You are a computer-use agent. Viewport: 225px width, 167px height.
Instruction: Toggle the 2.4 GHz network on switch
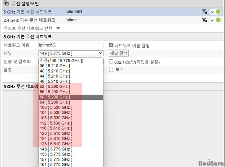point(215,20)
